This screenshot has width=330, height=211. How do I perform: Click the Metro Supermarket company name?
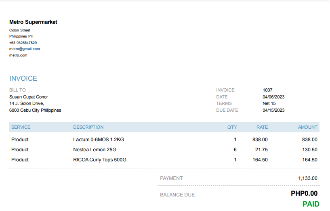pos(33,22)
